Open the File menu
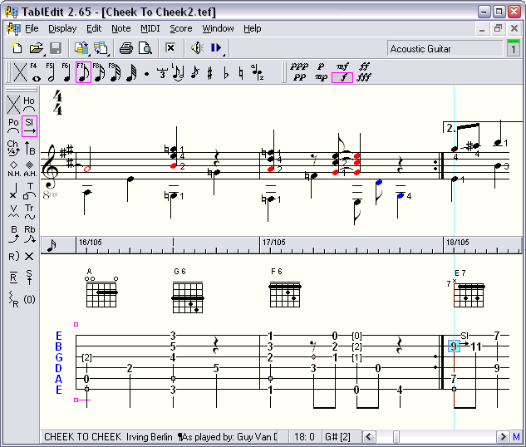 coord(32,28)
